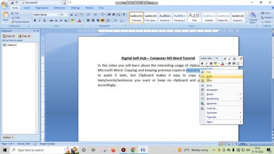Apply superscript formatting from ribbon
This screenshot has width=274, height=154.
click(61, 21)
